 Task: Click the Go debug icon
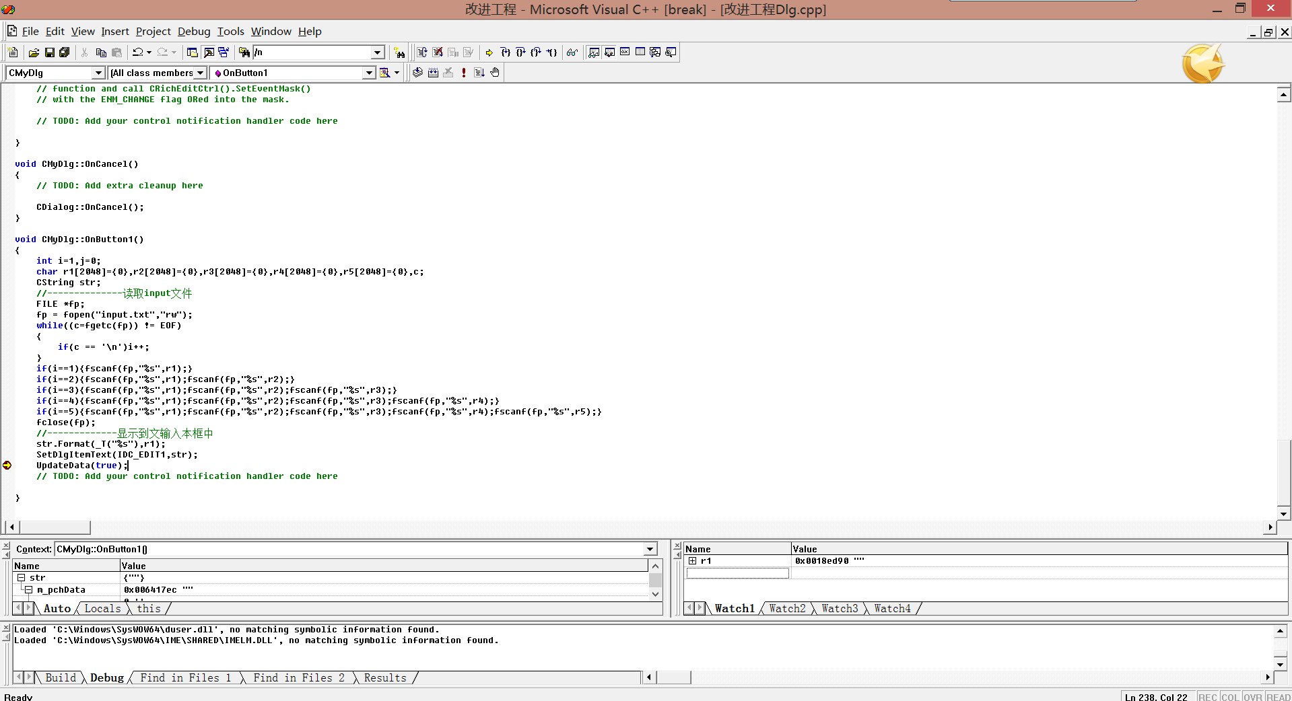479,73
